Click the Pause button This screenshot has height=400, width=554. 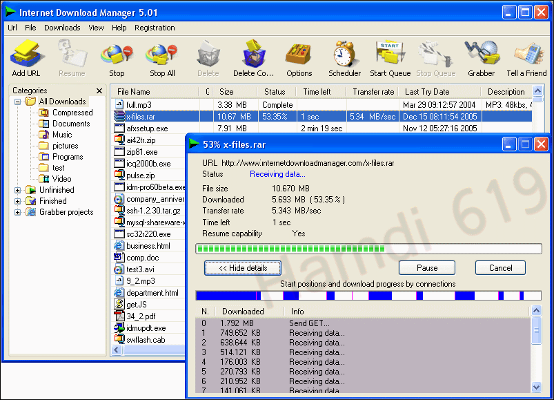click(x=427, y=268)
